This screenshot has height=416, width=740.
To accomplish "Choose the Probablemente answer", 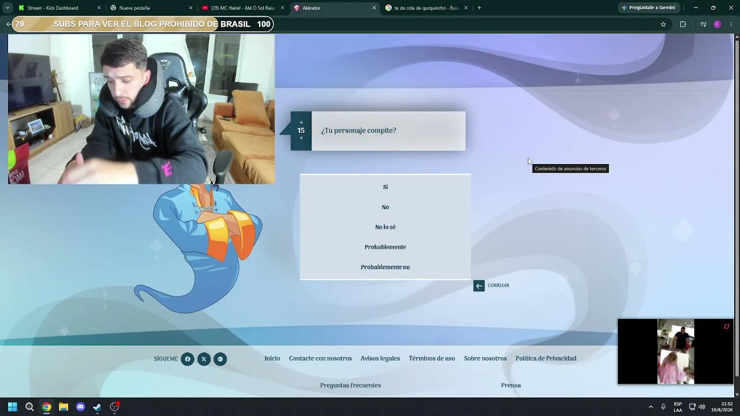I will pos(385,247).
